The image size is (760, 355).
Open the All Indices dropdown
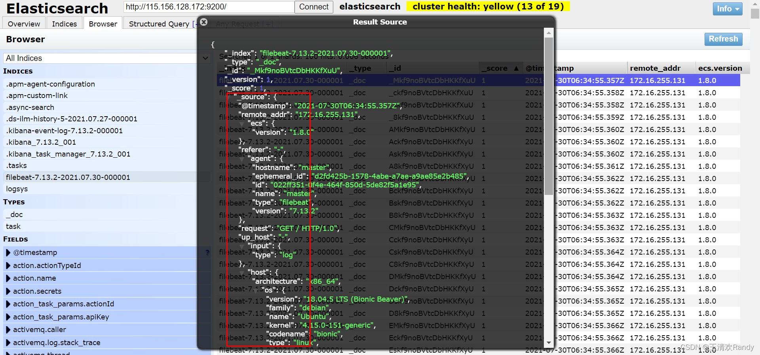[x=106, y=58]
